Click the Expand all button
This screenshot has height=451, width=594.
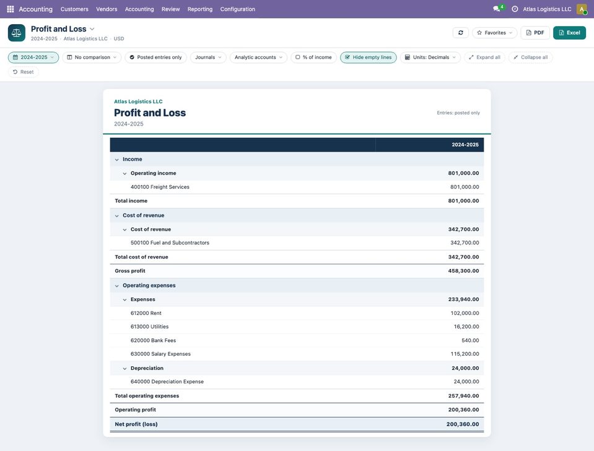484,58
